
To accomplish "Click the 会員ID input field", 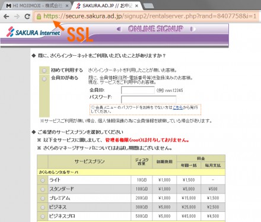I will [138, 90].
